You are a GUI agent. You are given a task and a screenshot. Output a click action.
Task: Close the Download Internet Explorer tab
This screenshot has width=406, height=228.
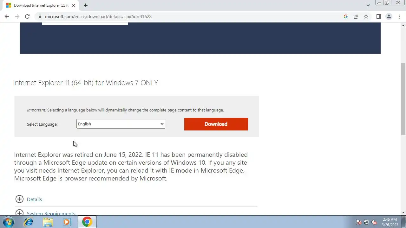pos(74,5)
